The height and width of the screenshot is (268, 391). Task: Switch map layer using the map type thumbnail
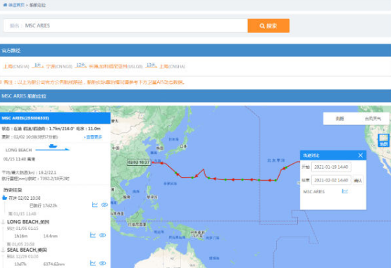pyautogui.click(x=383, y=140)
